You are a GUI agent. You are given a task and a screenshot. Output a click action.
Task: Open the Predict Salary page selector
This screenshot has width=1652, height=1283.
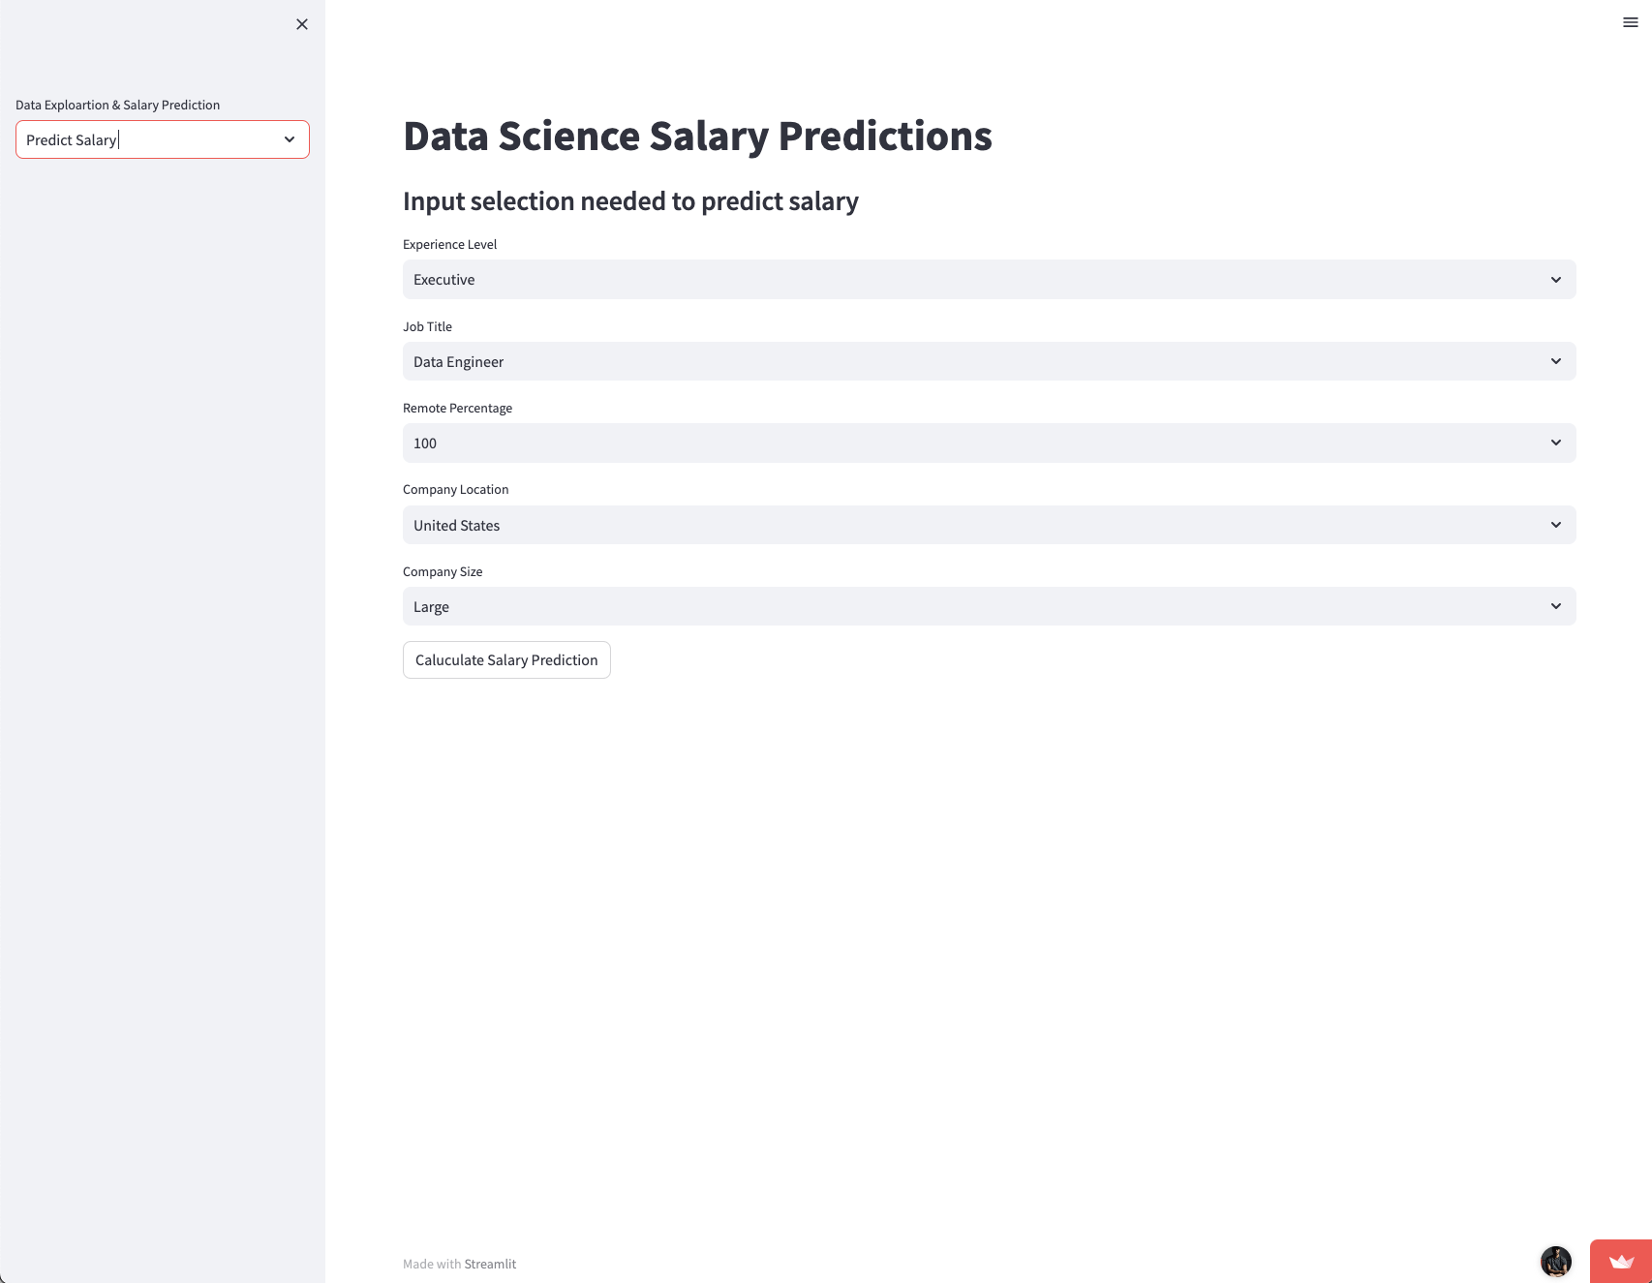(163, 139)
